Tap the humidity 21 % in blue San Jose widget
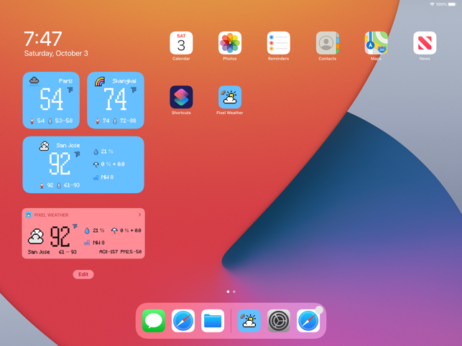Screen dimensions: 462x346 (x=103, y=151)
